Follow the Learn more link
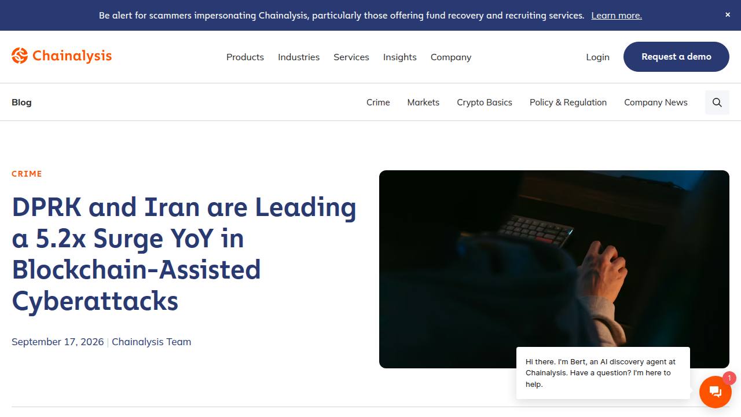Image resolution: width=741 pixels, height=417 pixels. (617, 16)
